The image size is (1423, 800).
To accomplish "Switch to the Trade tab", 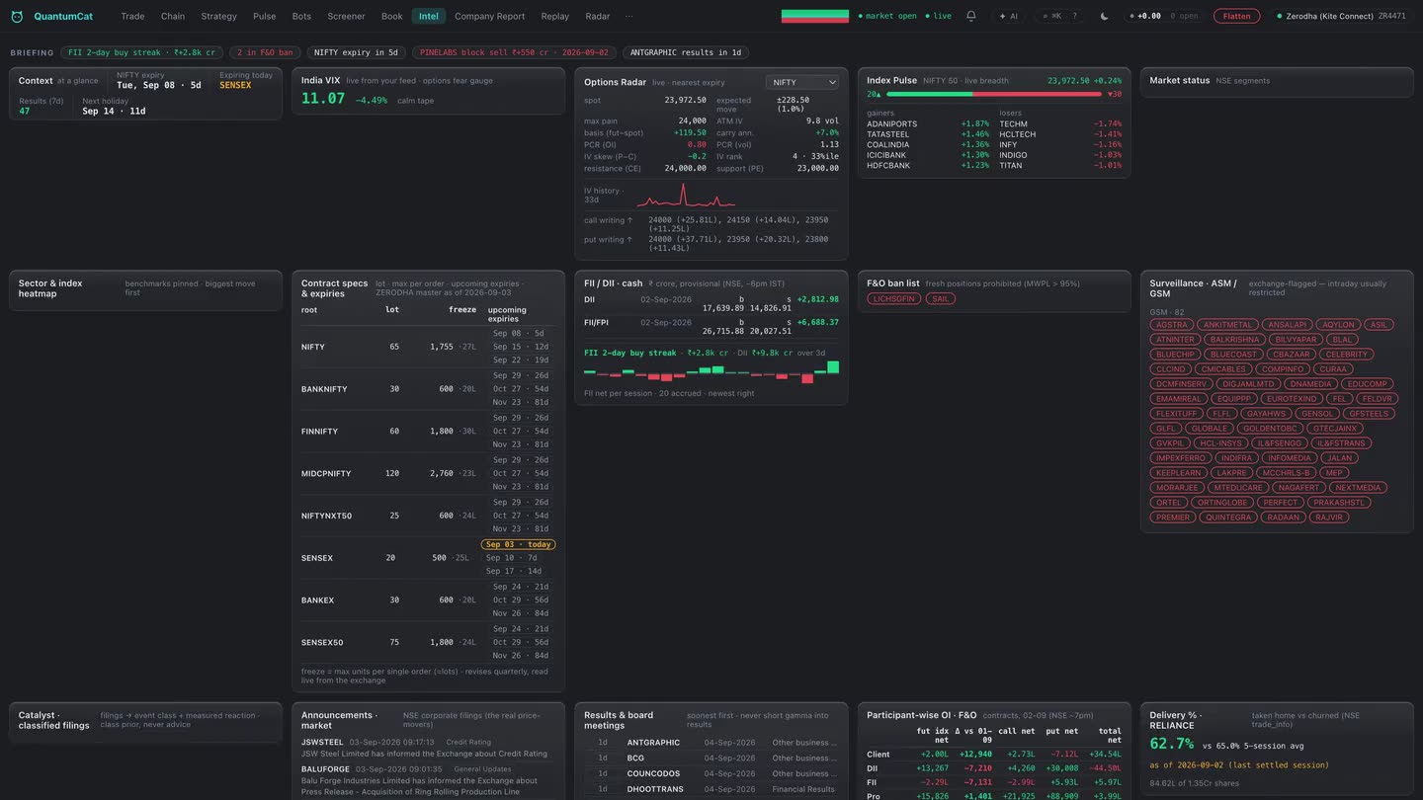I will [132, 16].
